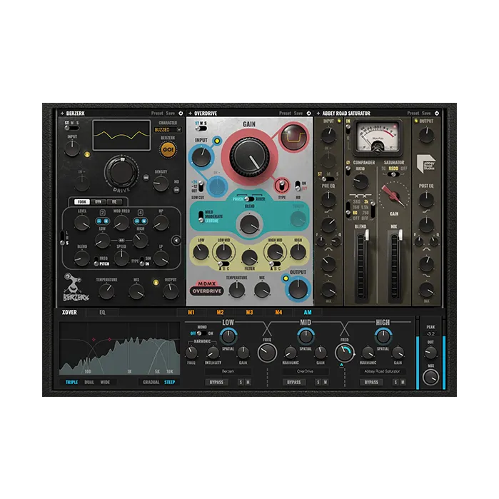Select the M1 macro tab

point(191,312)
